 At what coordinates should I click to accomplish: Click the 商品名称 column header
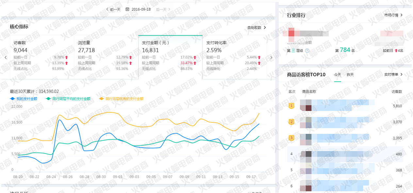(309, 92)
